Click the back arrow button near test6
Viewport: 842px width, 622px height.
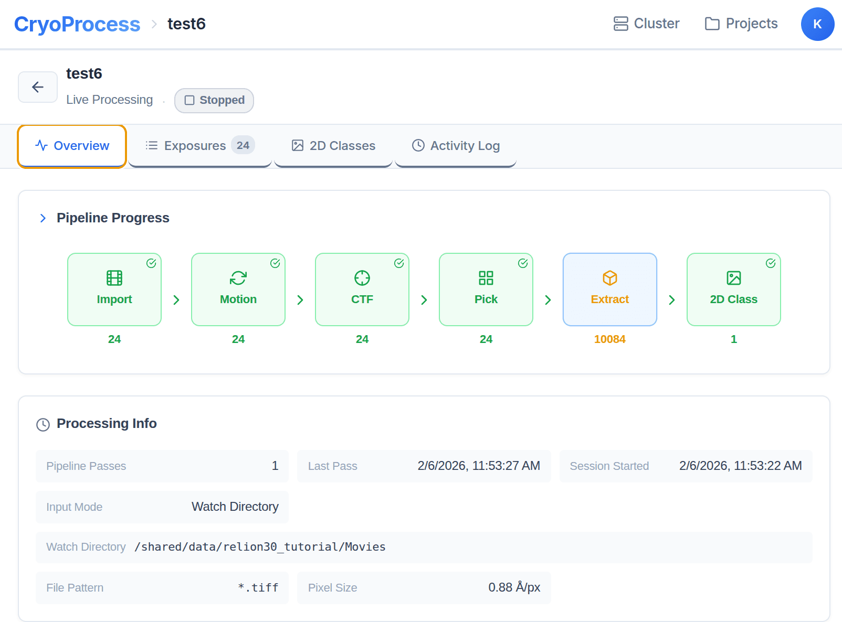37,87
